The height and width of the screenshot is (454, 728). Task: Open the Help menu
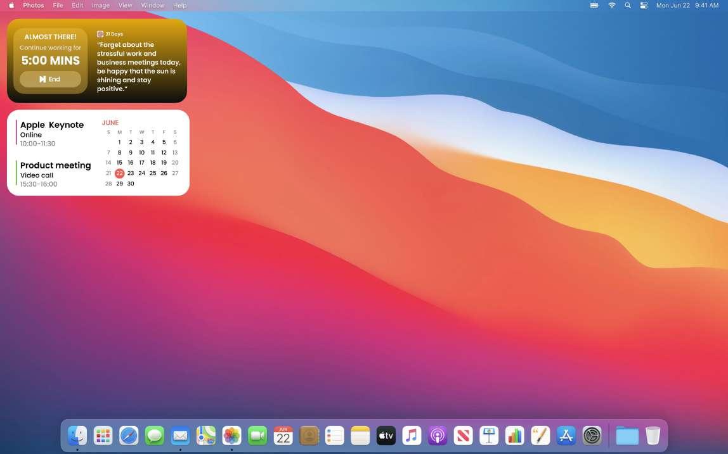[179, 6]
